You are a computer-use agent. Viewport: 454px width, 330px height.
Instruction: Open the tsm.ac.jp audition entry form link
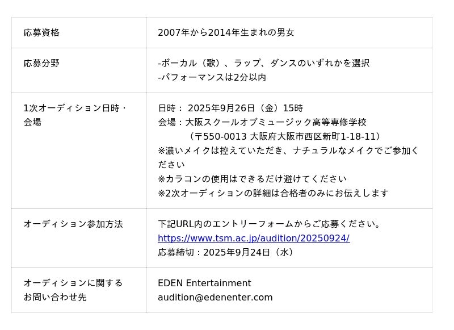click(253, 239)
